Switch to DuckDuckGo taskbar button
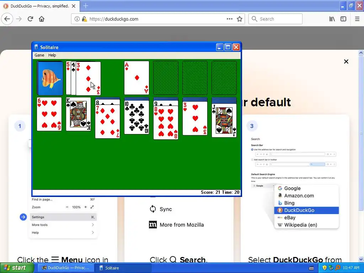 [66, 268]
